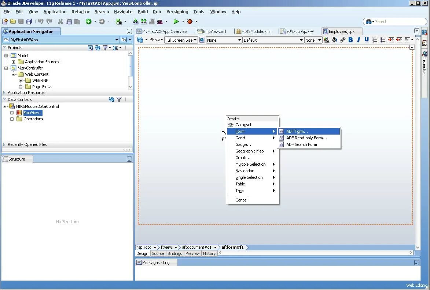The height and width of the screenshot is (290, 430).
Task: Open the Component Palette side icon
Action: coord(424,32)
